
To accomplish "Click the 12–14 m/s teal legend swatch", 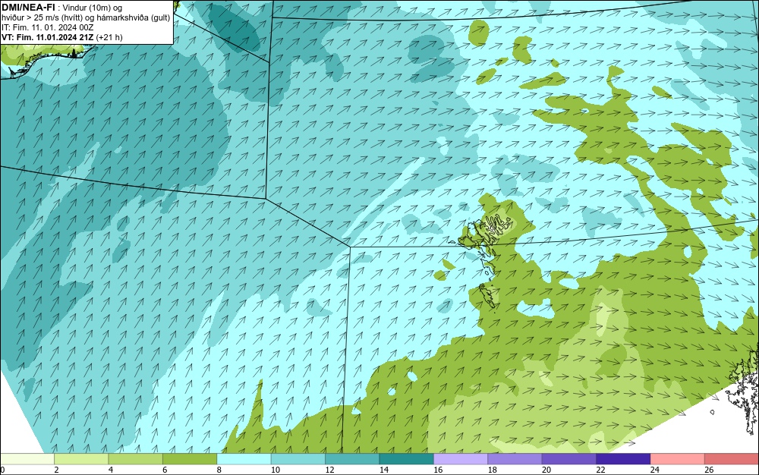I will pos(352,459).
